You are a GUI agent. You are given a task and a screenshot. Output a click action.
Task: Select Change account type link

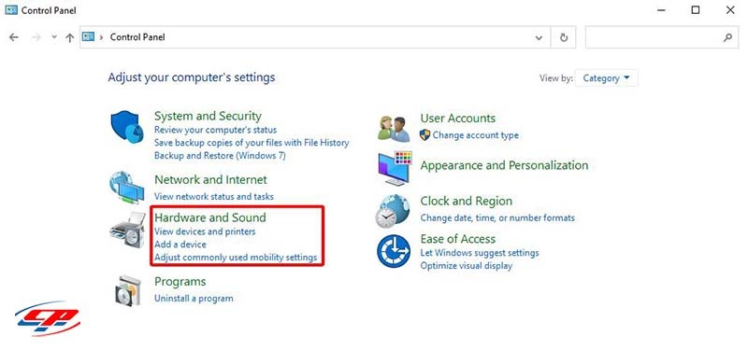[x=476, y=135]
